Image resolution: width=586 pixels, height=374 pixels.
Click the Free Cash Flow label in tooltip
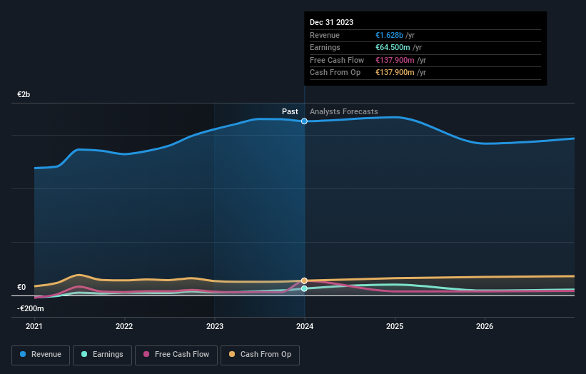(337, 60)
